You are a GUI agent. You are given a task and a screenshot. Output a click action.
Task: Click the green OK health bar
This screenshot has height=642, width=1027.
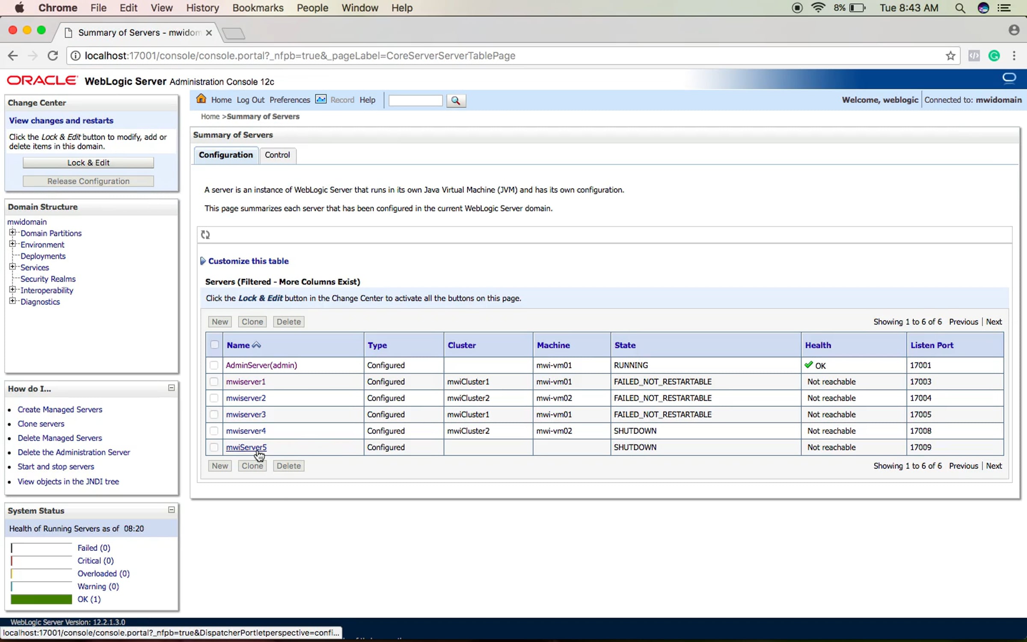(42, 599)
